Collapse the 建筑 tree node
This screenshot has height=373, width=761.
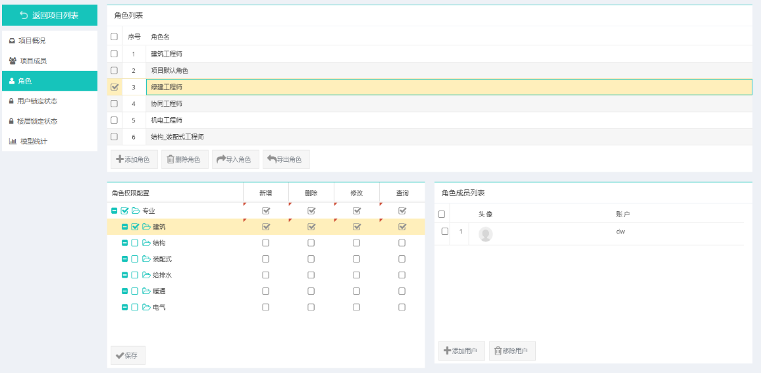[x=124, y=226]
